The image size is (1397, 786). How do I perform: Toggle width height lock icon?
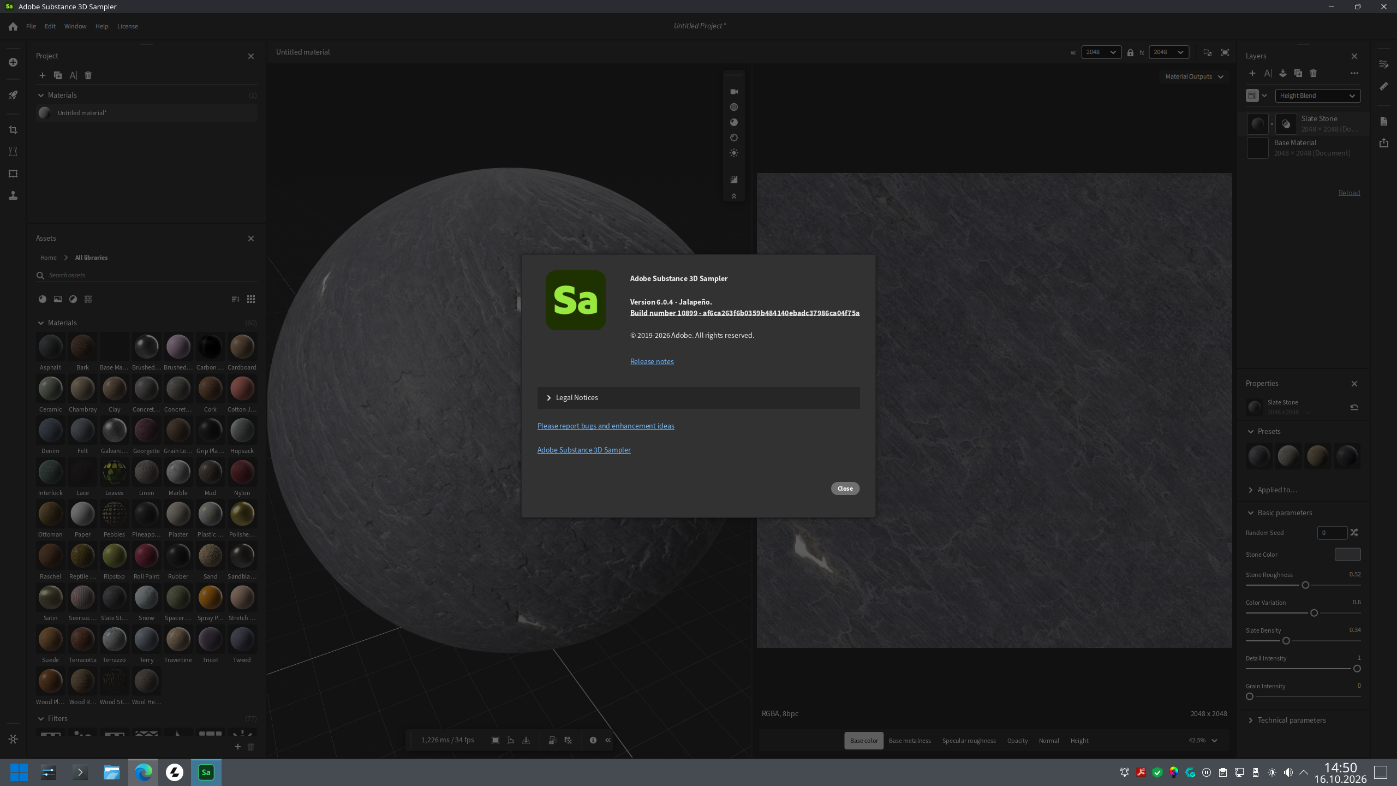[x=1131, y=52]
